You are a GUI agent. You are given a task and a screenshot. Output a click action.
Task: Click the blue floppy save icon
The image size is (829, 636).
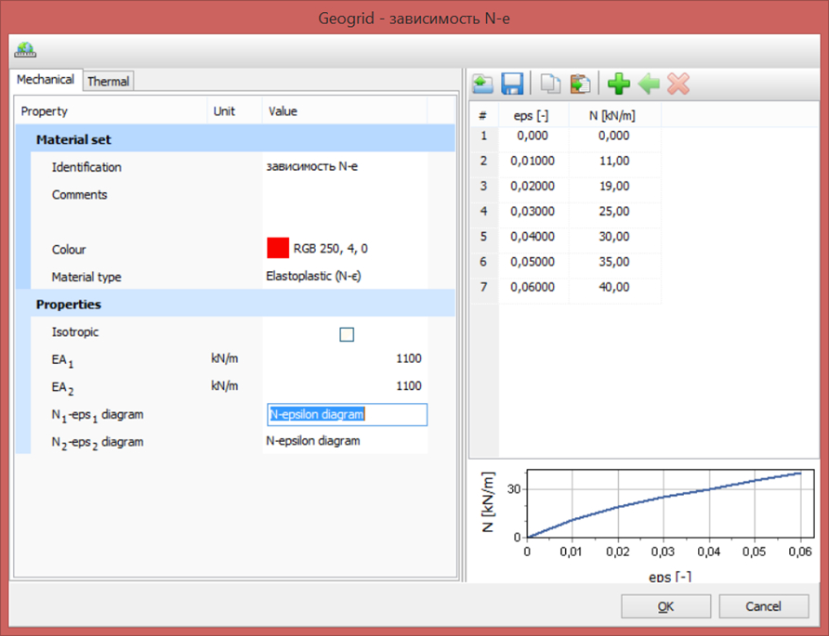[512, 84]
